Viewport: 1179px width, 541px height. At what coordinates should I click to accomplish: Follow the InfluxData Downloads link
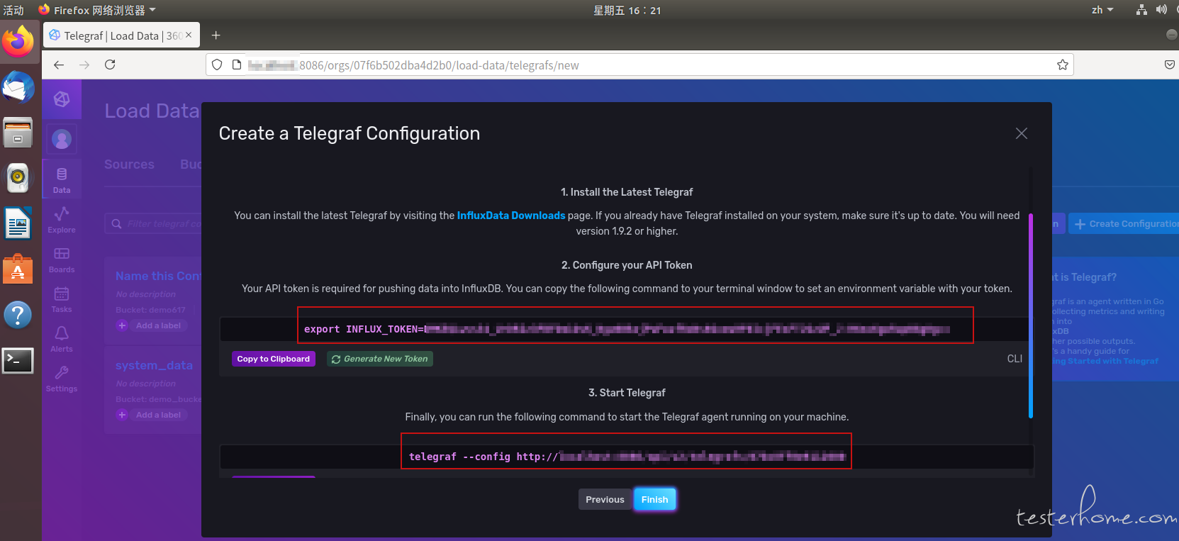pyautogui.click(x=511, y=216)
